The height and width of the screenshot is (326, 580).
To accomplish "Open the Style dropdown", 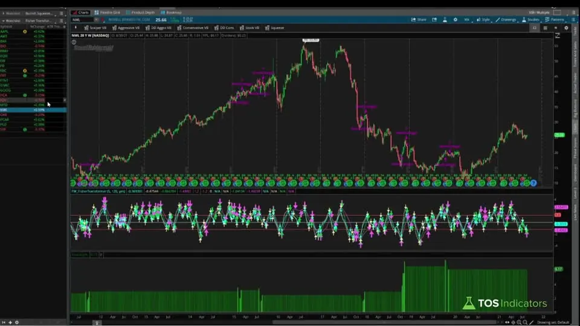I will point(483,19).
